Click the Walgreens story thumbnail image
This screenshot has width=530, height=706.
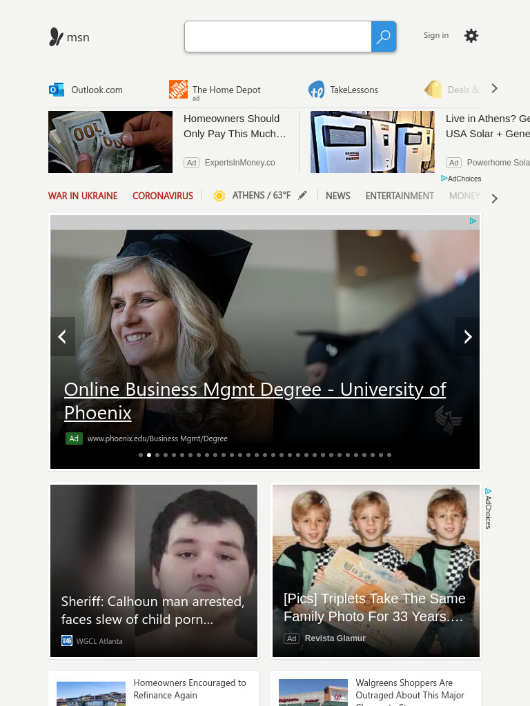[313, 692]
